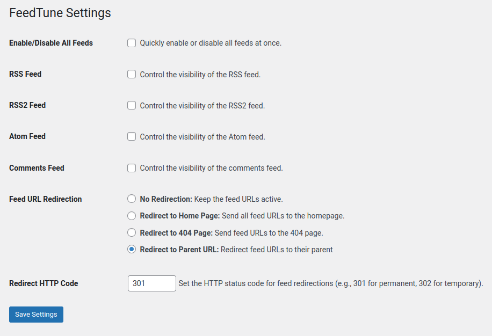Tick the Comments Feed checkbox
The width and height of the screenshot is (492, 336).
tap(132, 168)
